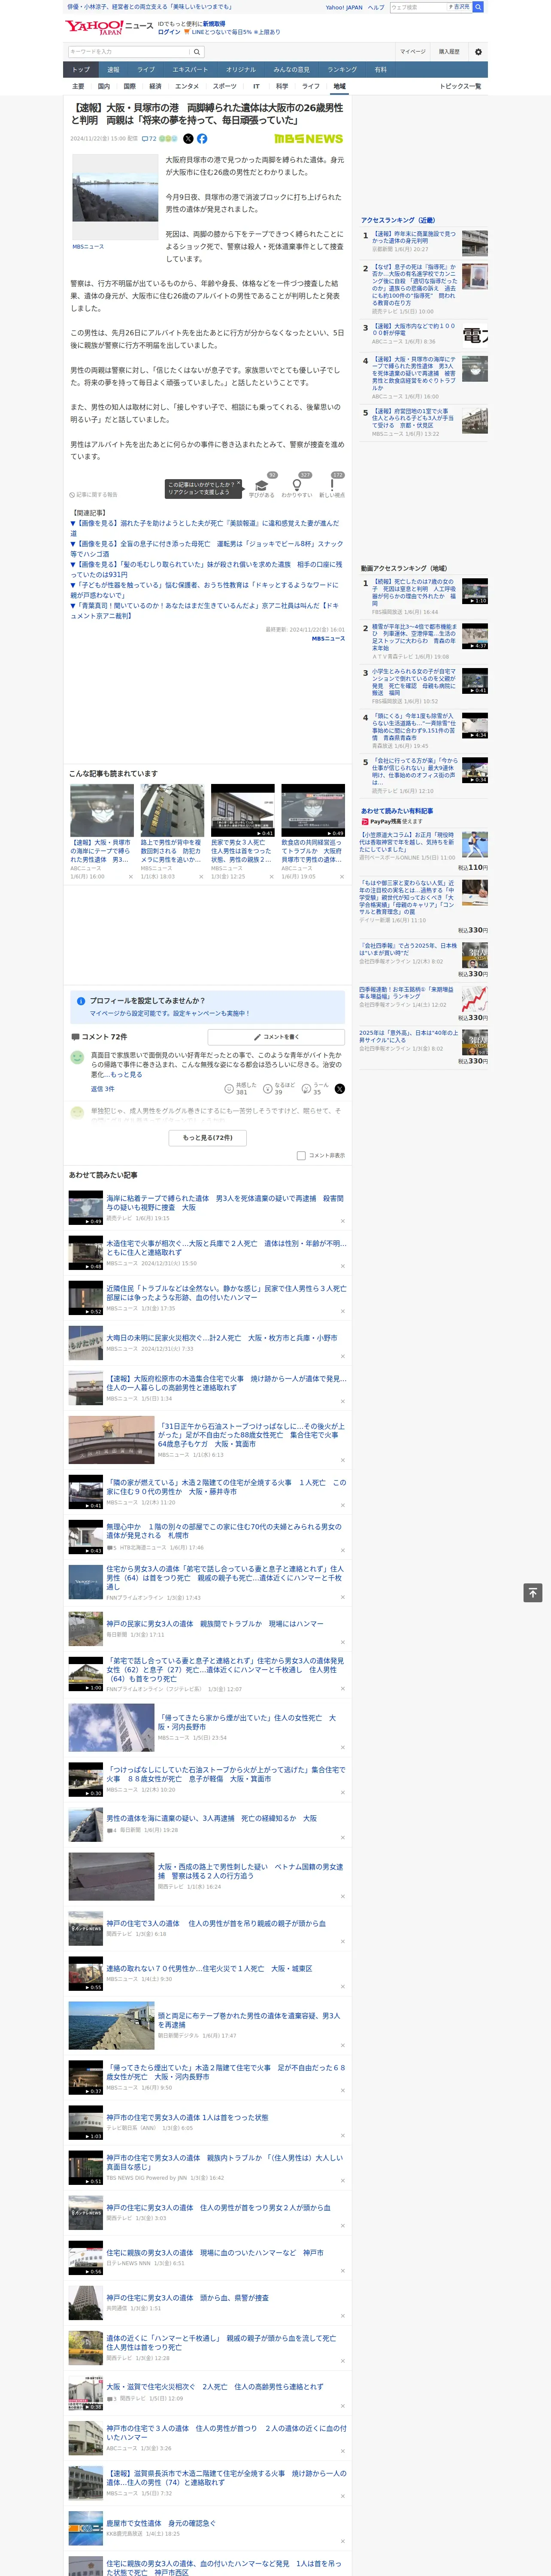Open article 男性の遺体を海に遺棄の疑い、3人再逮捕
Screen dimensions: 551x2576
pos(211,1818)
